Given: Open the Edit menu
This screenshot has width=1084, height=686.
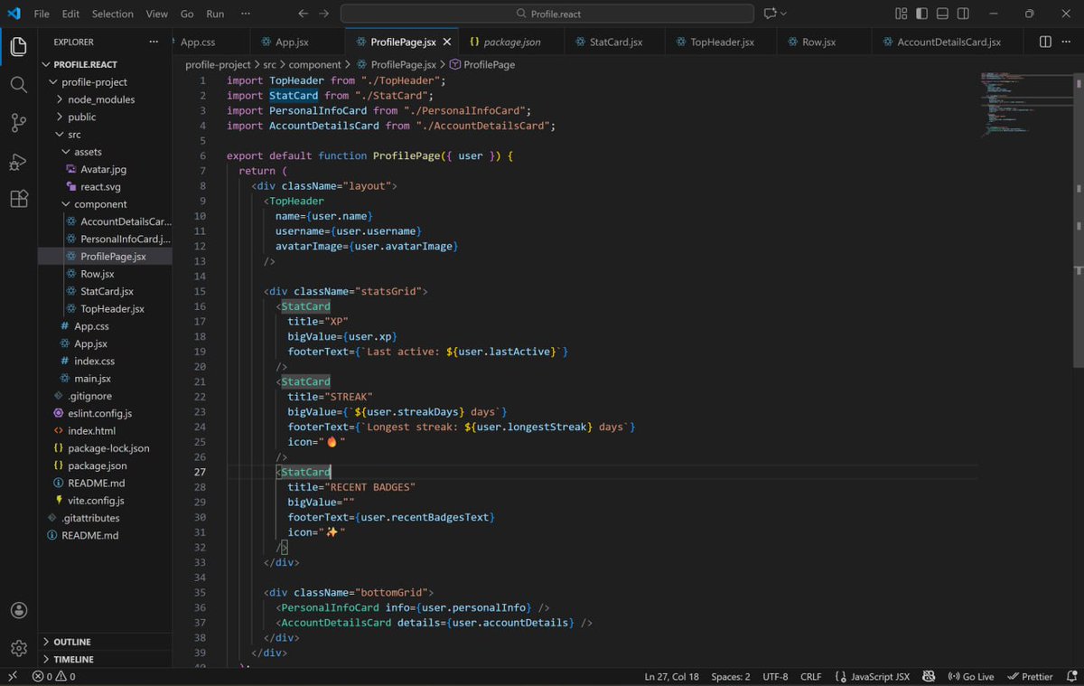Looking at the screenshot, I should pyautogui.click(x=70, y=14).
